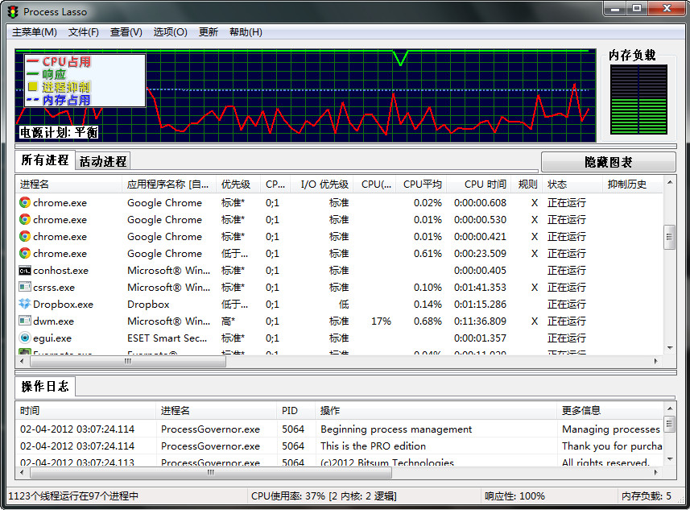
Task: Click the 内存负载 status bar entry
Action: (646, 496)
